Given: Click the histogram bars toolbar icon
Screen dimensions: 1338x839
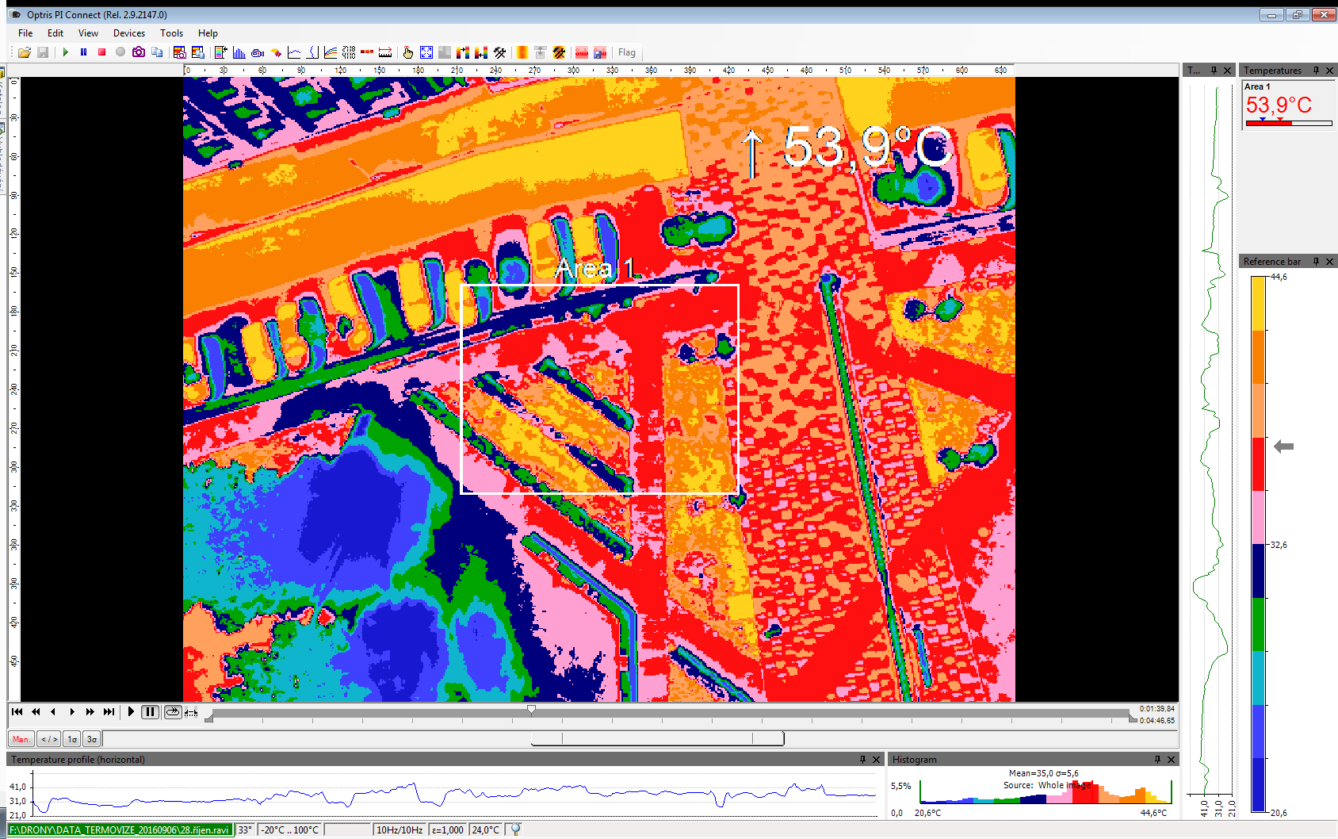Looking at the screenshot, I should pyautogui.click(x=239, y=52).
